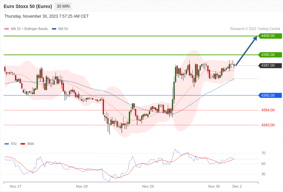The width and height of the screenshot is (283, 192).
Task: Click the Nov 30 date axis label
Action: (214, 186)
